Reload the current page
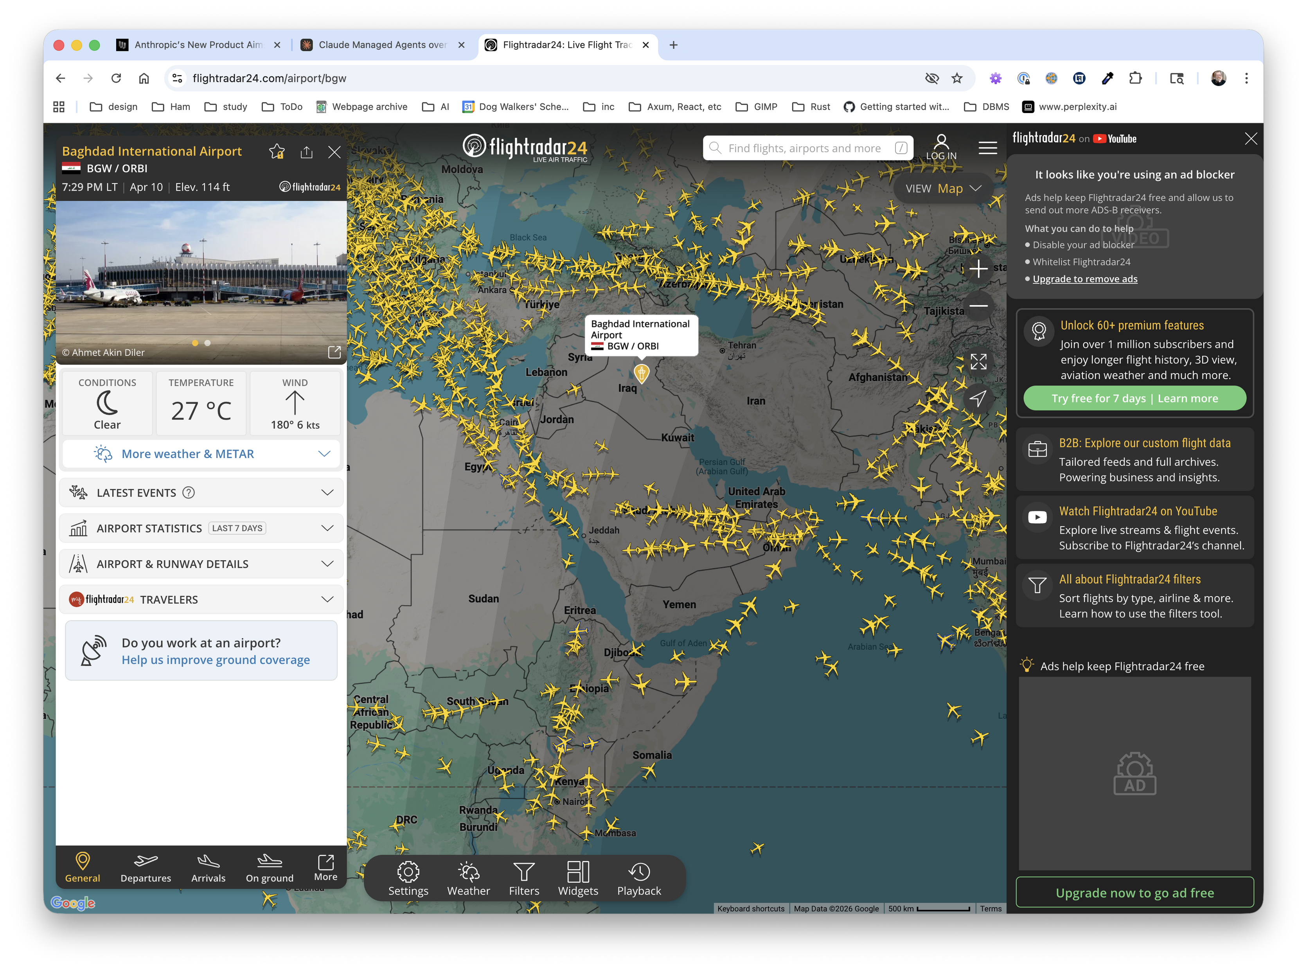1307x971 pixels. (116, 78)
